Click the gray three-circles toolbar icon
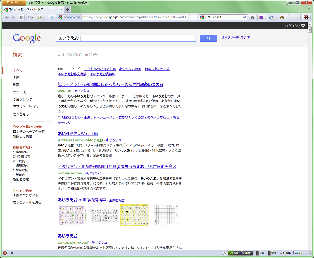Viewport: 314px width, 258px height. click(x=21, y=17)
